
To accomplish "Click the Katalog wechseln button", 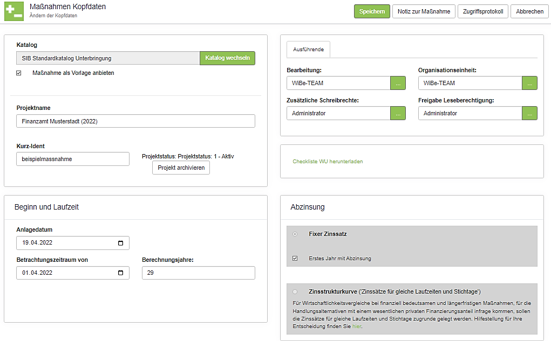I will (227, 58).
